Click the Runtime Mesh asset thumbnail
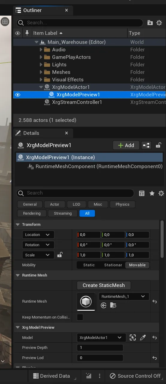 86,301
